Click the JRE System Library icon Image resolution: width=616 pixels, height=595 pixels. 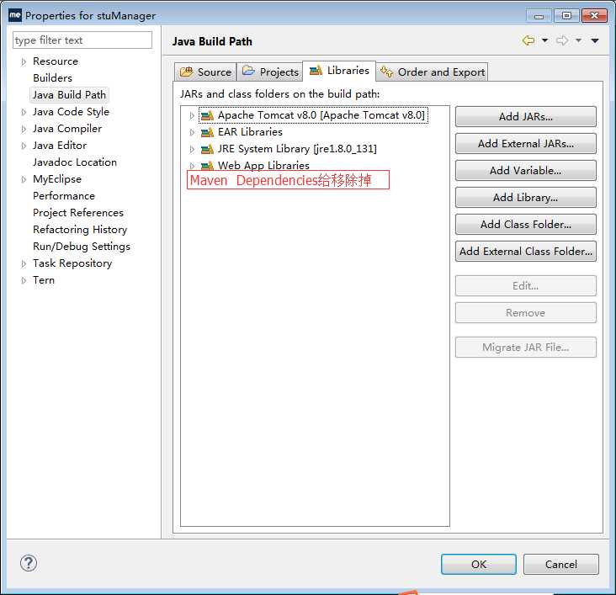(207, 149)
